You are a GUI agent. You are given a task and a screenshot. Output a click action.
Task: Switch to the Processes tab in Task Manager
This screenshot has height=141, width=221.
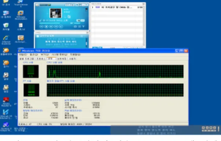click(41, 59)
